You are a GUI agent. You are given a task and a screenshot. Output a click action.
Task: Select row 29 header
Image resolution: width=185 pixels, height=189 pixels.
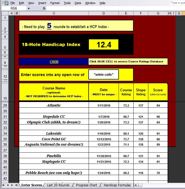click(5, 105)
